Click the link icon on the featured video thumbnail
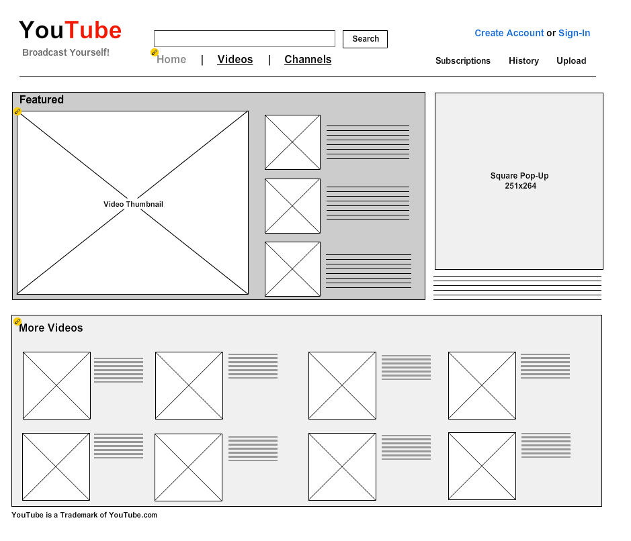The height and width of the screenshot is (541, 631). (x=17, y=111)
